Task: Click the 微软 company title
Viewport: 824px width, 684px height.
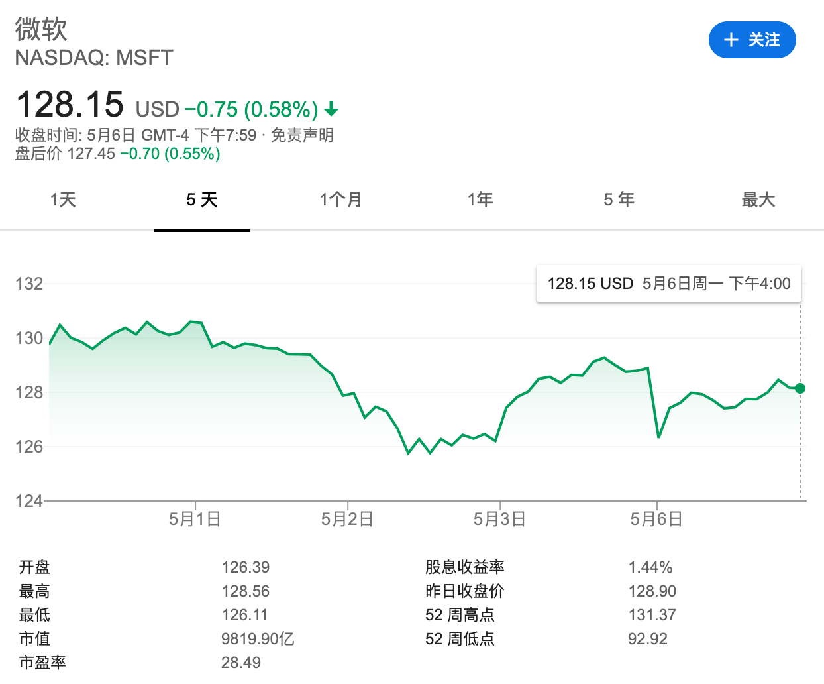Action: [41, 29]
